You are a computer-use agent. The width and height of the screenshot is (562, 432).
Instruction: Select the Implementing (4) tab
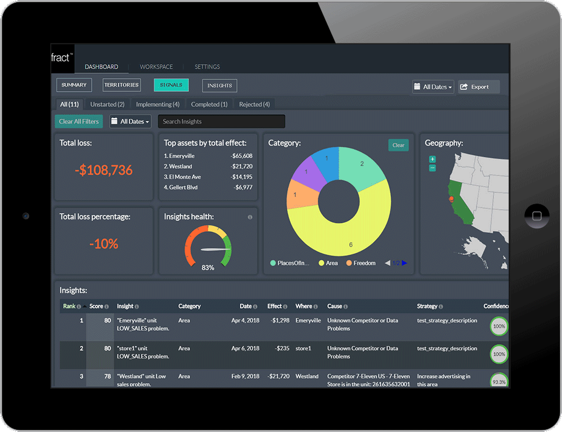tap(158, 104)
